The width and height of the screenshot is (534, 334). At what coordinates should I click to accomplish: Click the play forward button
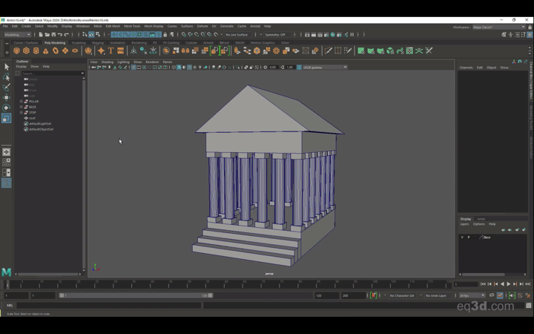point(509,284)
